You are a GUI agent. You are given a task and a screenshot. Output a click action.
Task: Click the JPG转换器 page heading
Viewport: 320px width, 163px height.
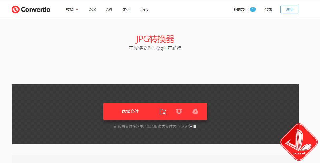pos(155,39)
